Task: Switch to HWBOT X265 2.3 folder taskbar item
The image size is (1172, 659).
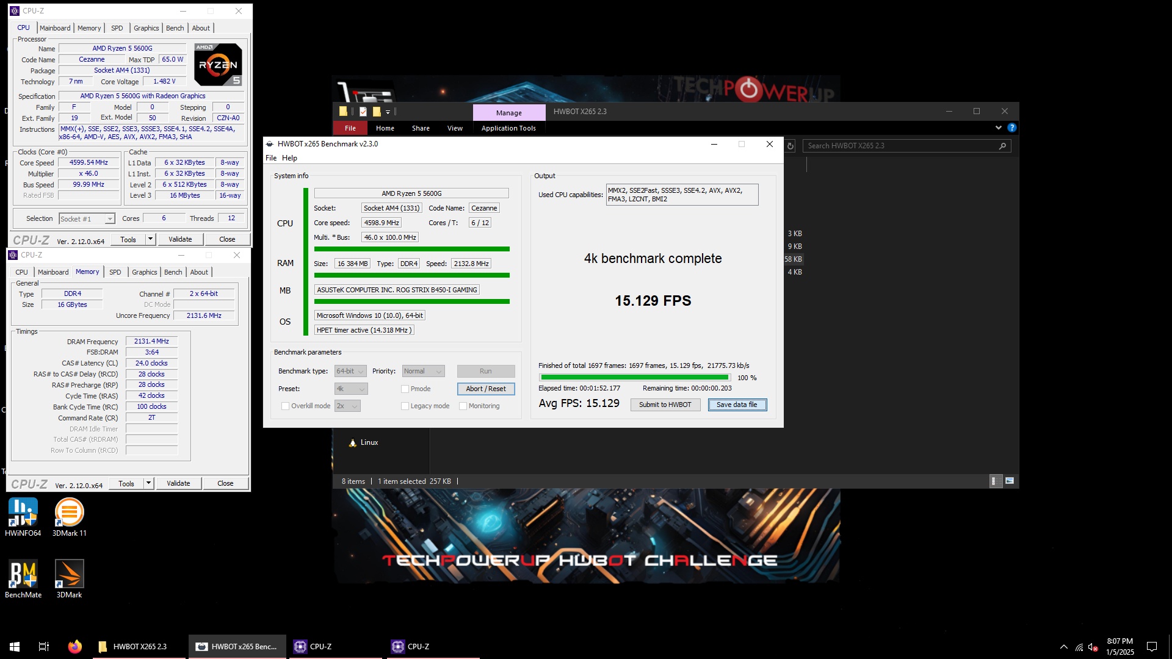Action: coord(139,646)
